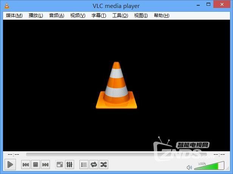Open the 媒体(M) menu

click(14, 16)
